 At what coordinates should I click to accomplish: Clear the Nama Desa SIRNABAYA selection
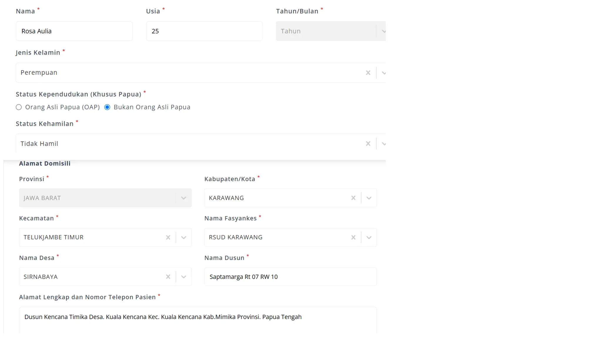pos(168,277)
